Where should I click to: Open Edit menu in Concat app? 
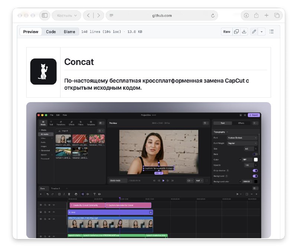tap(58, 115)
